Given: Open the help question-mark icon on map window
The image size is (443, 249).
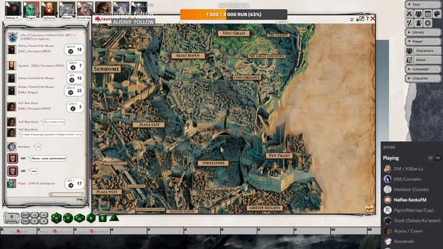Looking at the screenshot, I should pyautogui.click(x=368, y=19).
